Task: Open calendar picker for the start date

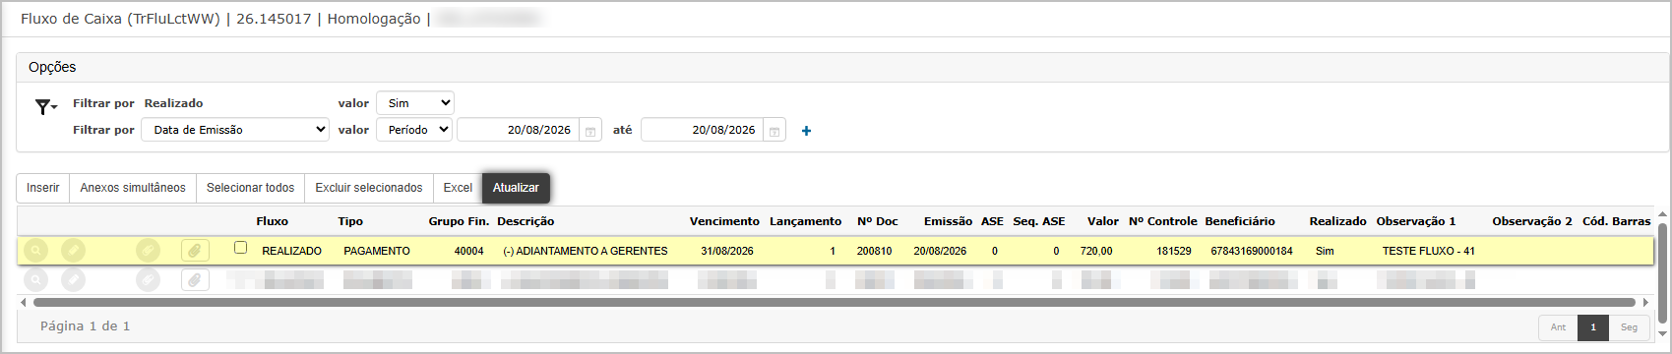Action: pyautogui.click(x=590, y=131)
